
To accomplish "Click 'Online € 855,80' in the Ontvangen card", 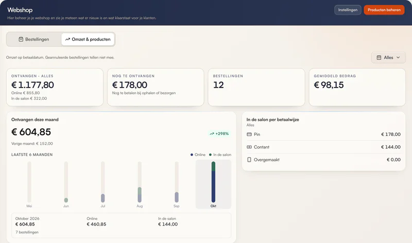I will point(25,93).
